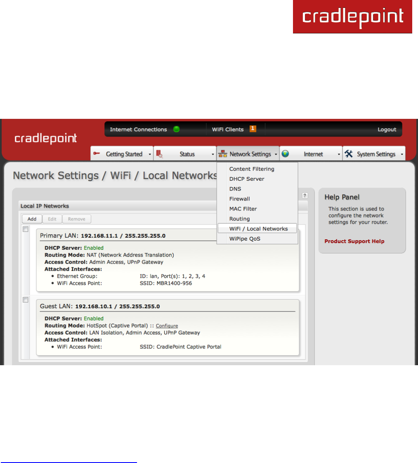Click the Primary LAN heading
This screenshot has height=463, width=418.
(x=103, y=236)
